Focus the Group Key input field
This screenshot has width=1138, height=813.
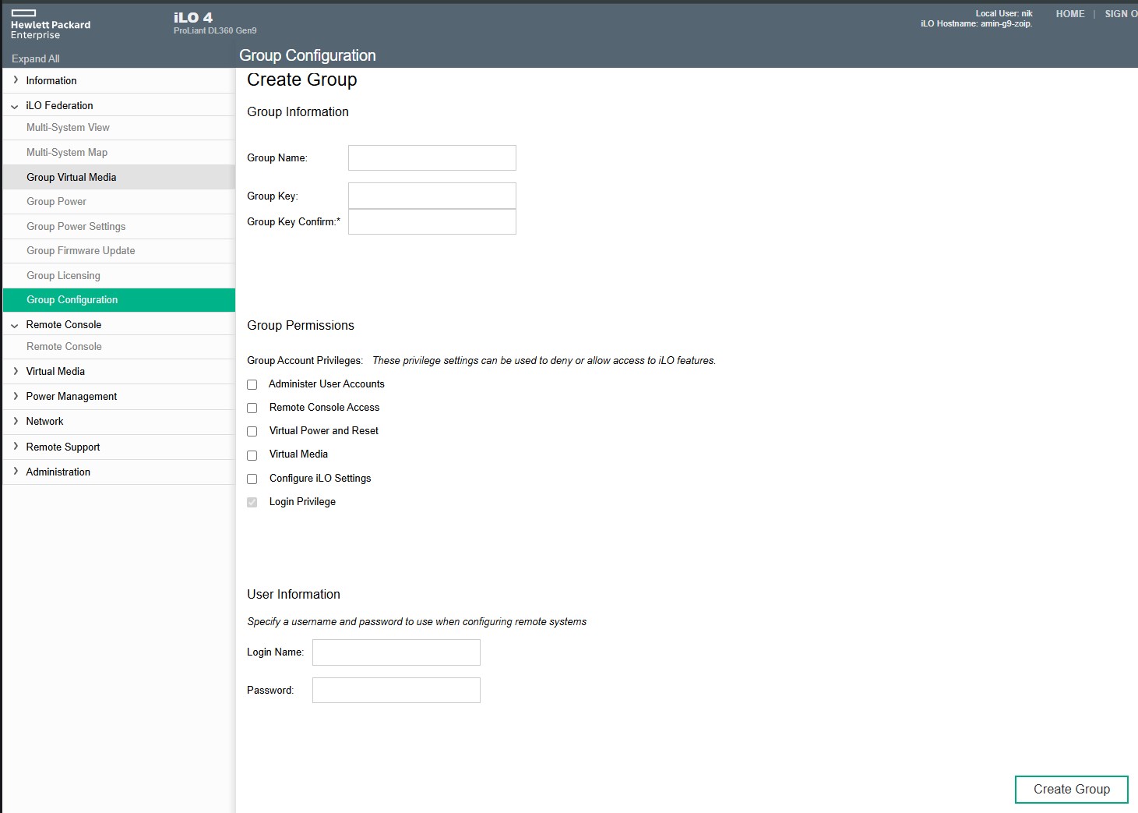432,196
